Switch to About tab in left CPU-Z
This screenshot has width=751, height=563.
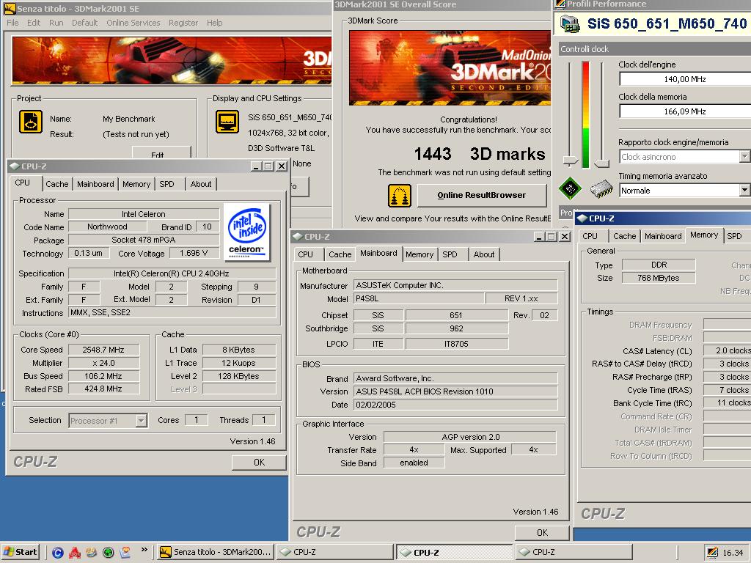coord(201,184)
